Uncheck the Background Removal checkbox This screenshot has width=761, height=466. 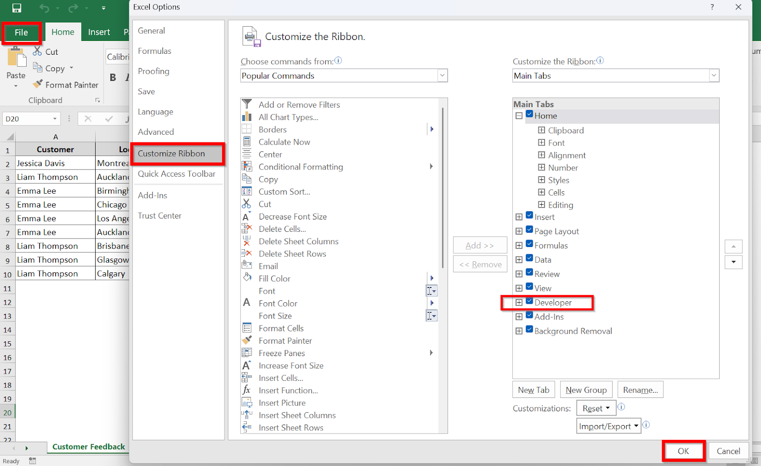pos(529,330)
